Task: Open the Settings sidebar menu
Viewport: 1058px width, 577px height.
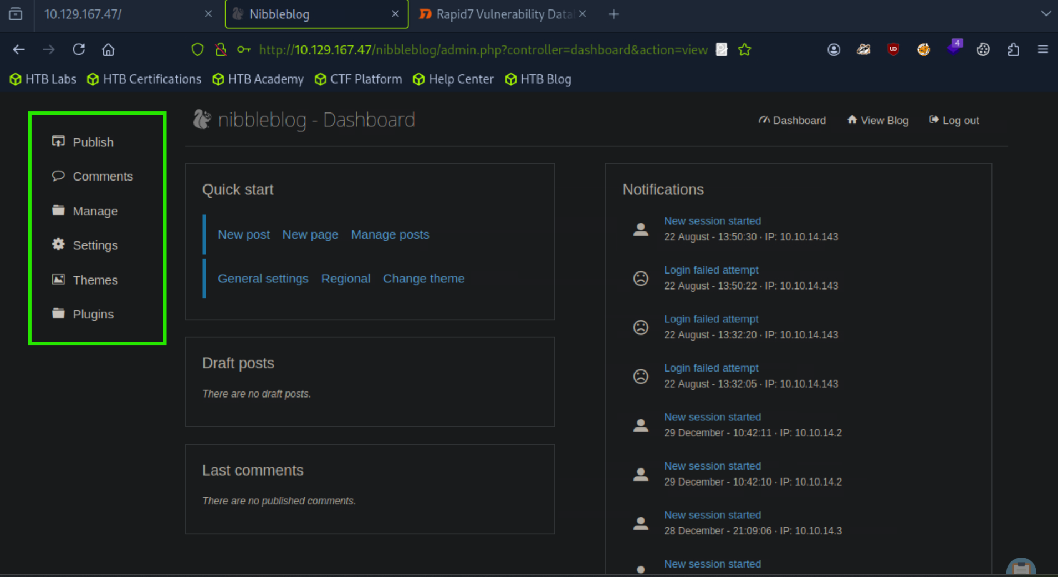Action: click(85, 245)
